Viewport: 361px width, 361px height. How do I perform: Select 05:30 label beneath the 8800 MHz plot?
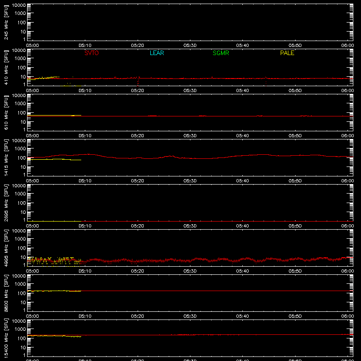190,316
